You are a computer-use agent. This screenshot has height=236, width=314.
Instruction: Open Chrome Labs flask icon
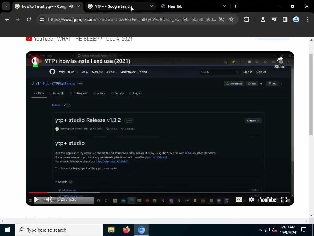[x=263, y=19]
